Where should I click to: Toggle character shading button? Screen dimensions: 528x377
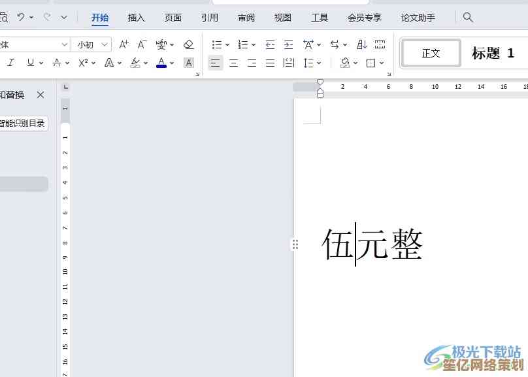(188, 63)
